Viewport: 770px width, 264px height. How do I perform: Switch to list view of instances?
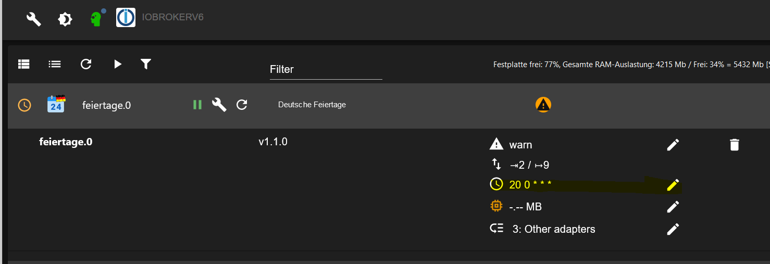(55, 64)
